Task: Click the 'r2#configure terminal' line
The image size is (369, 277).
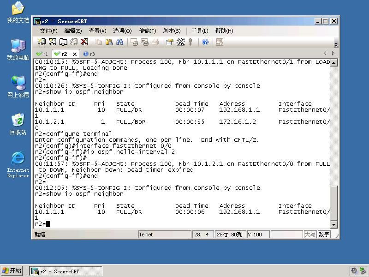Action: (x=73, y=134)
